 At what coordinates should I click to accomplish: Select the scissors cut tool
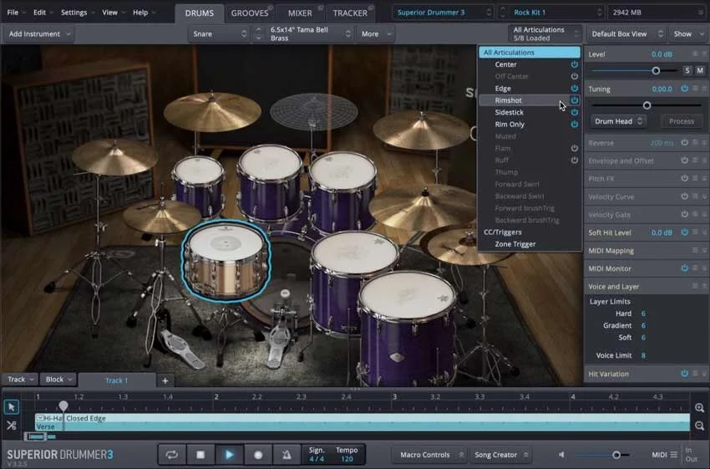click(12, 425)
